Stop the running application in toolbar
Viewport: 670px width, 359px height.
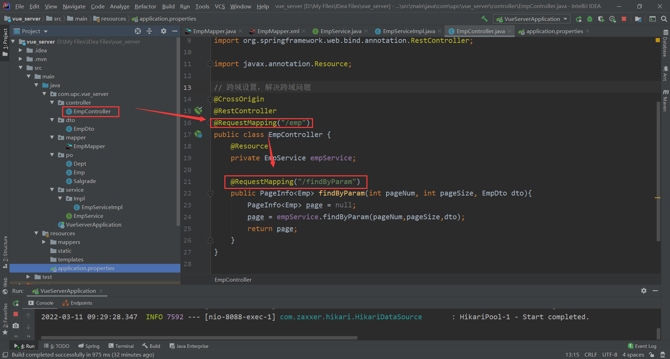[624, 19]
